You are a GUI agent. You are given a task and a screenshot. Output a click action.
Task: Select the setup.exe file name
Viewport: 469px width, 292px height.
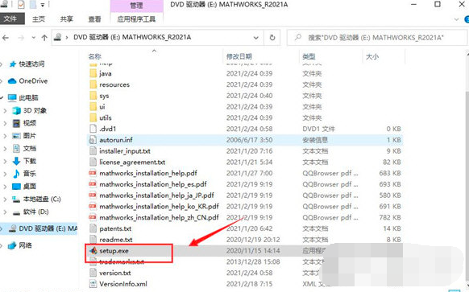pyautogui.click(x=114, y=251)
